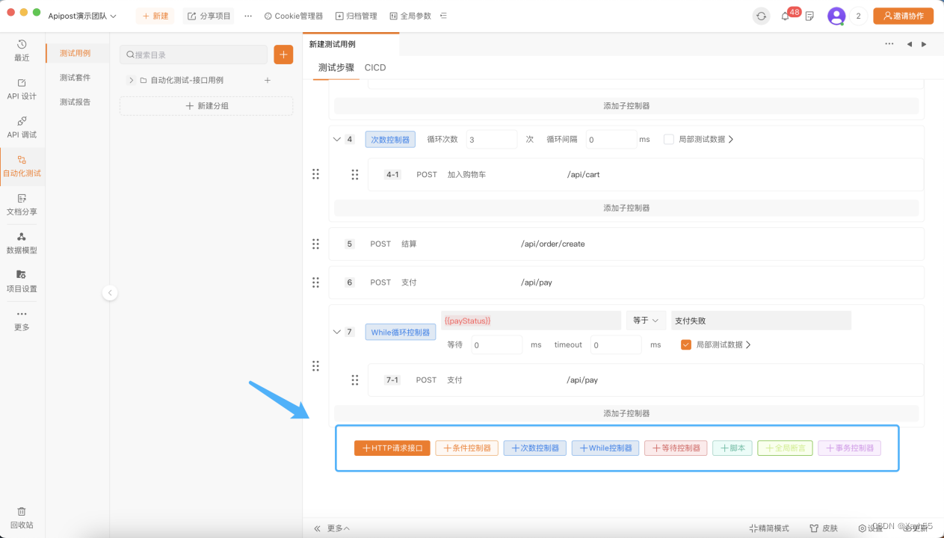This screenshot has height=538, width=944.
Task: Add an HTTP请求接口 step
Action: click(x=392, y=448)
